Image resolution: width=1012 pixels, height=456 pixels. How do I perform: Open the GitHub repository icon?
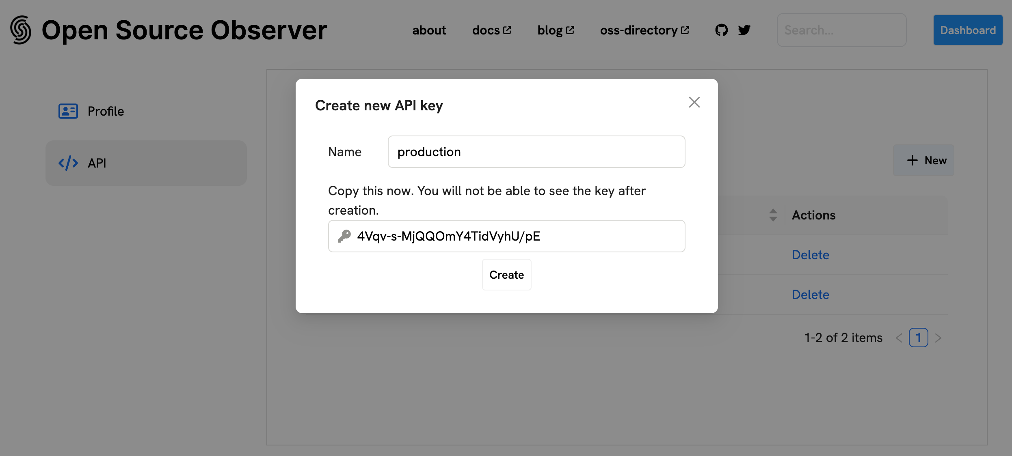(x=721, y=30)
